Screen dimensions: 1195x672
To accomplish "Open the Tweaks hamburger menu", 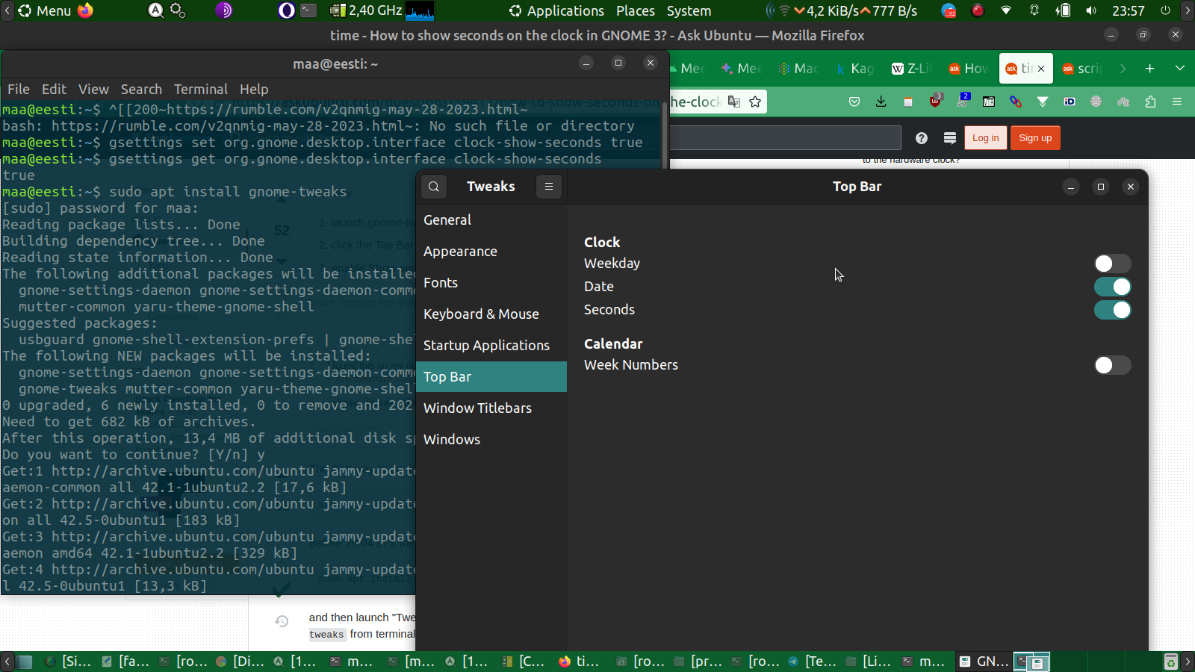I will (x=549, y=187).
